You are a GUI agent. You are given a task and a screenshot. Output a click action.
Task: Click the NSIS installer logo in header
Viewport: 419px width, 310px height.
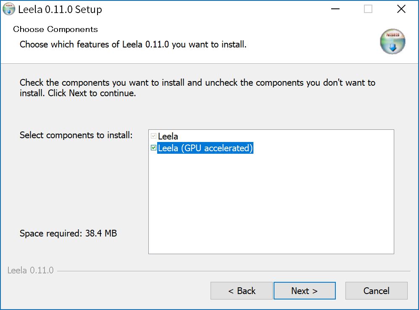click(392, 42)
